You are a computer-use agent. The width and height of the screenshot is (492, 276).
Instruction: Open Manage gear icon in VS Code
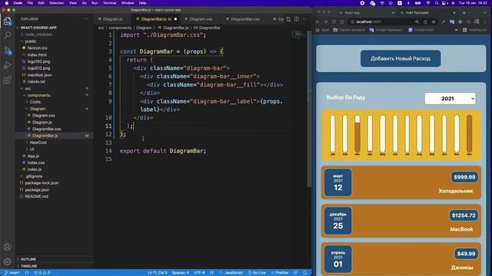[x=8, y=261]
